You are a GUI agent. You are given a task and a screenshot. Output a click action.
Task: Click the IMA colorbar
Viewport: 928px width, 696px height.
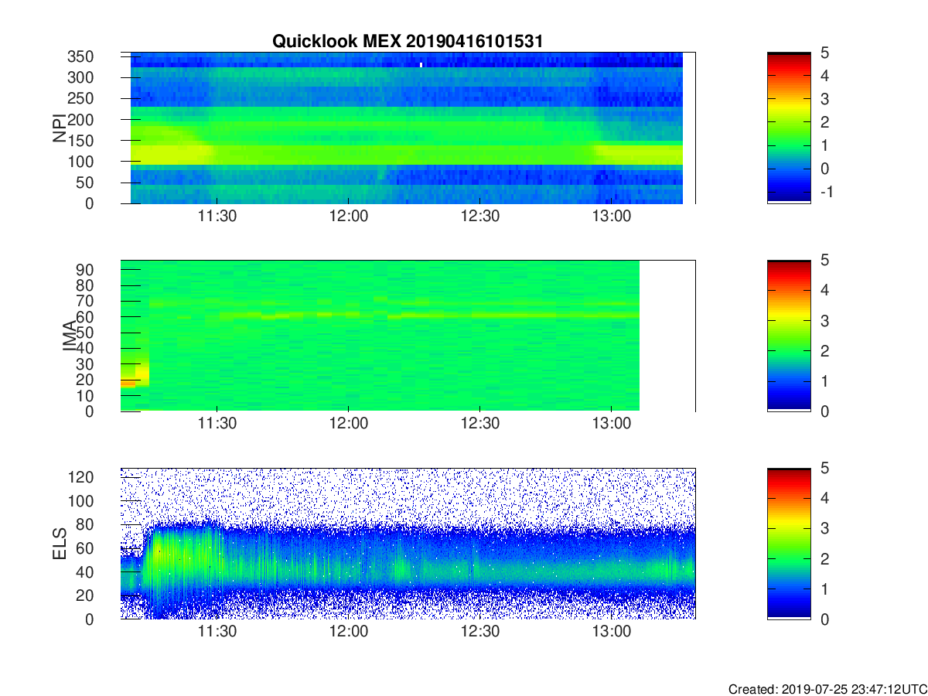(789, 336)
